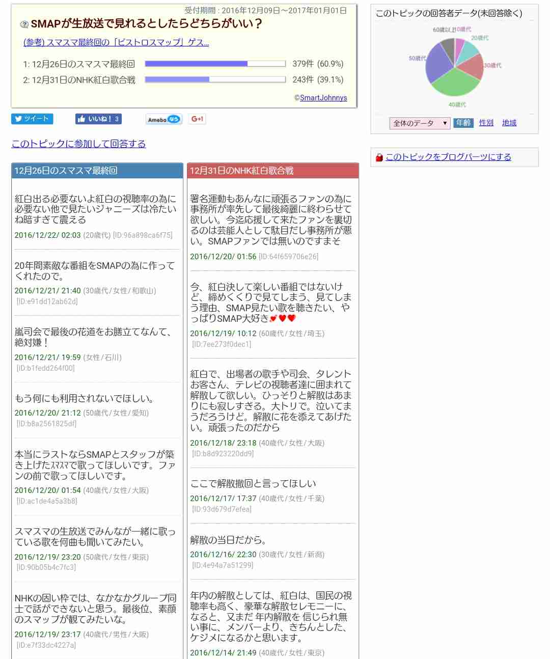Open the 全体のデータ dropdown
The height and width of the screenshot is (659, 550).
click(420, 123)
